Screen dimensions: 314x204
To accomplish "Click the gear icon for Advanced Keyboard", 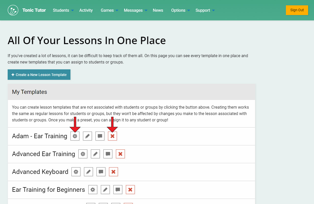I will pyautogui.click(x=76, y=172).
